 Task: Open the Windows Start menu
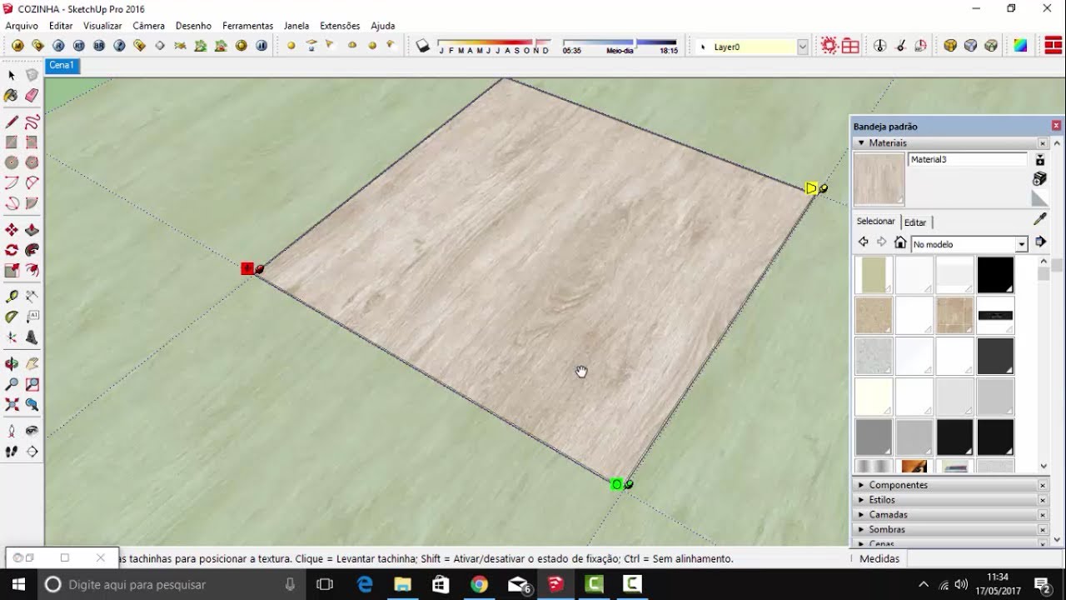tap(18, 584)
